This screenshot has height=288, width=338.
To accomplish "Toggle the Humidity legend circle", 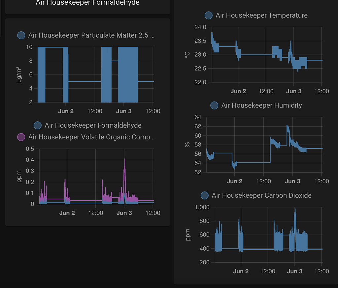I will coord(214,105).
